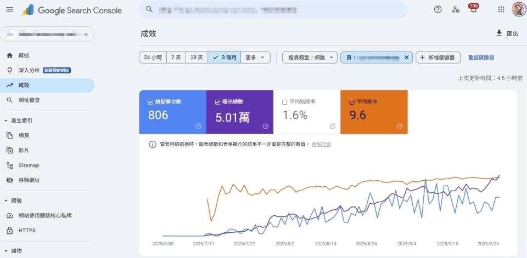This screenshot has width=527, height=258.
Task: Select the 28 天 date range tab
Action: click(x=197, y=58)
